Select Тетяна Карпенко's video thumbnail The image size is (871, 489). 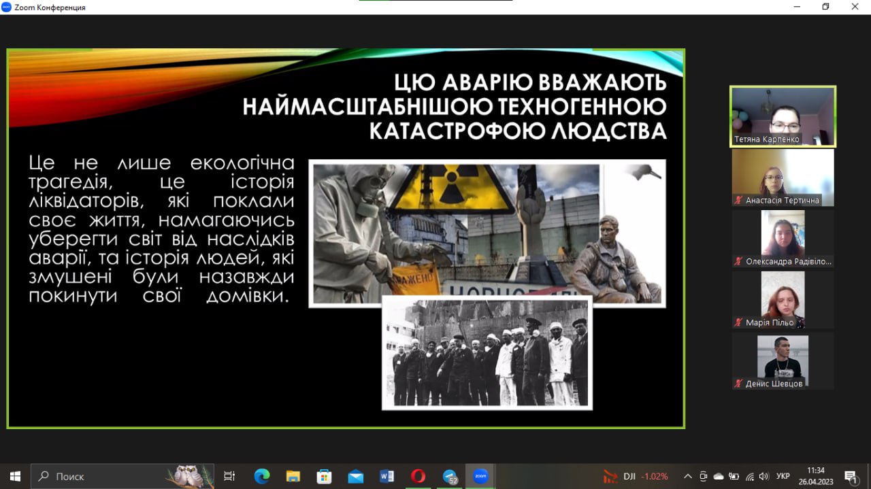point(783,116)
